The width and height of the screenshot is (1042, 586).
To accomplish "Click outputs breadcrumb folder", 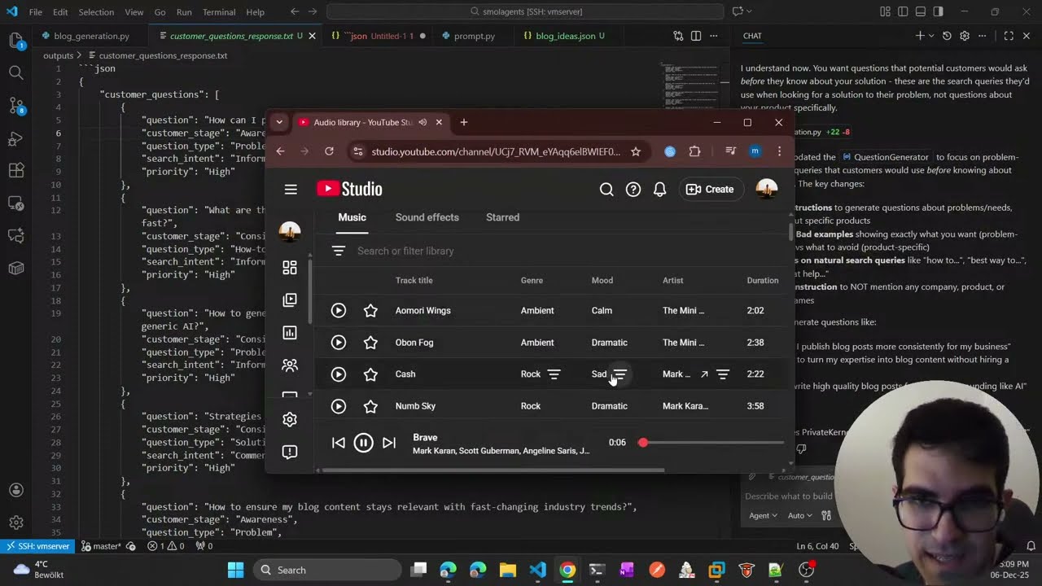I will [x=59, y=55].
